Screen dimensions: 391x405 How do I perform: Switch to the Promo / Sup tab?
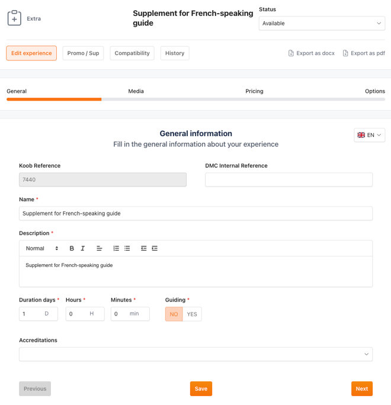coord(83,53)
